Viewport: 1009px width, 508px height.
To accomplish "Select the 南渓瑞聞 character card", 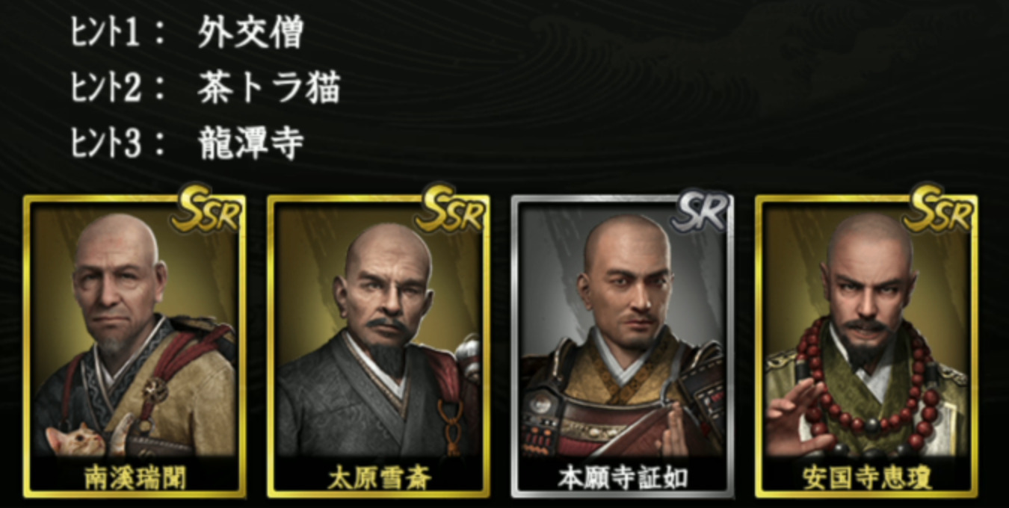I will point(135,346).
